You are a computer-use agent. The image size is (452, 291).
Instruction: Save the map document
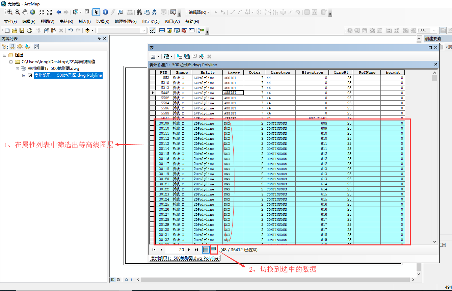pyautogui.click(x=22, y=30)
